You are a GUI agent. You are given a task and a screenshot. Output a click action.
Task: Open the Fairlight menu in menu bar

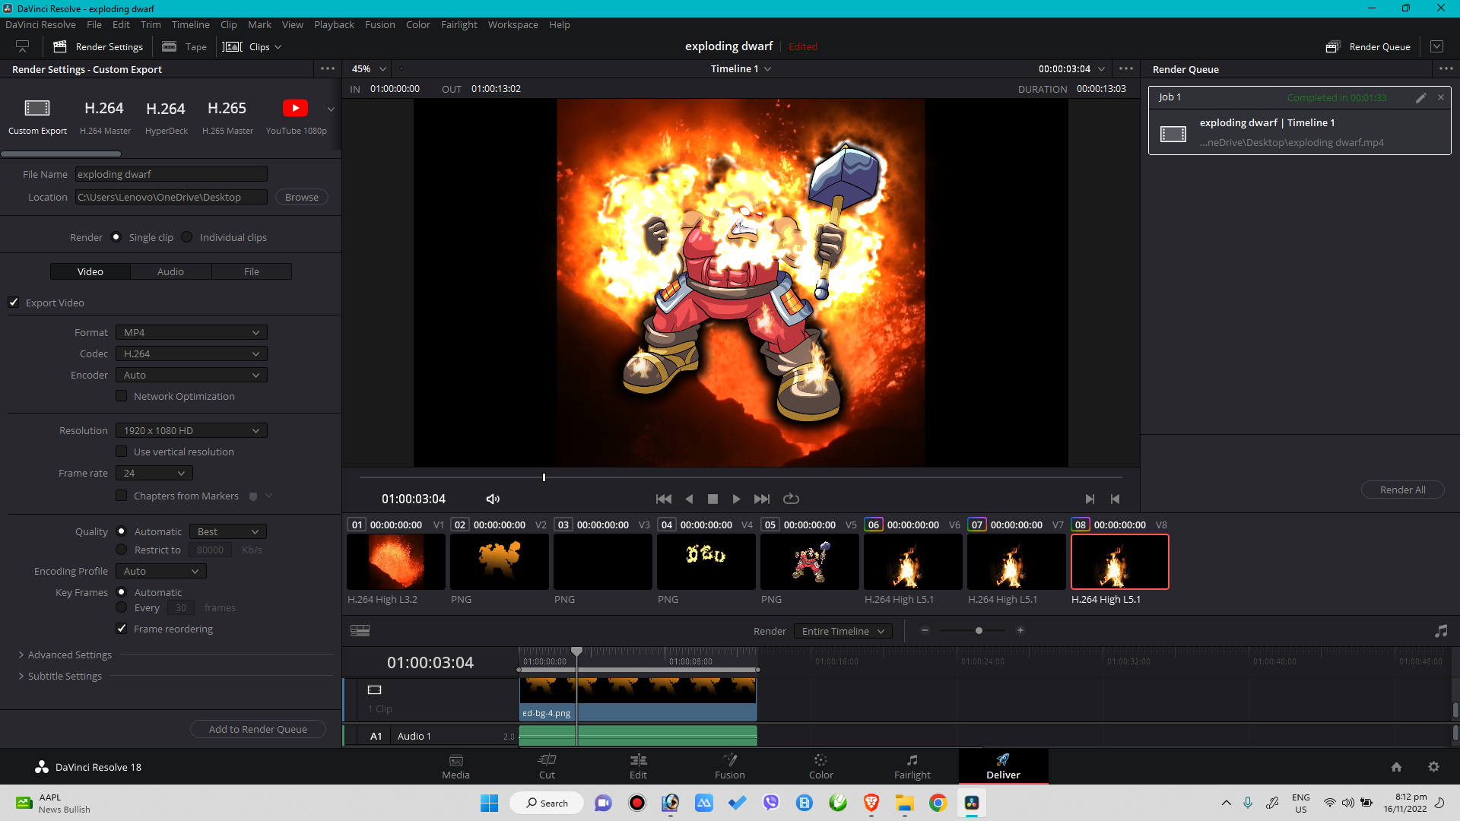click(459, 24)
